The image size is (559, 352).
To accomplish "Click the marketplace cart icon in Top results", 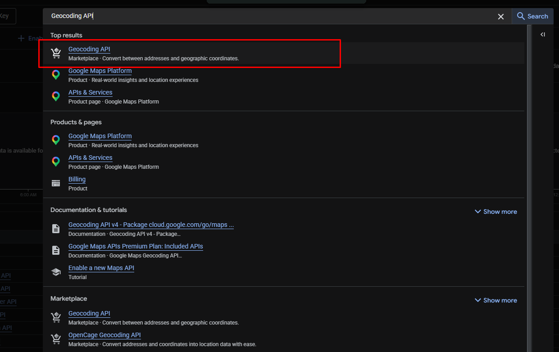I will point(56,53).
